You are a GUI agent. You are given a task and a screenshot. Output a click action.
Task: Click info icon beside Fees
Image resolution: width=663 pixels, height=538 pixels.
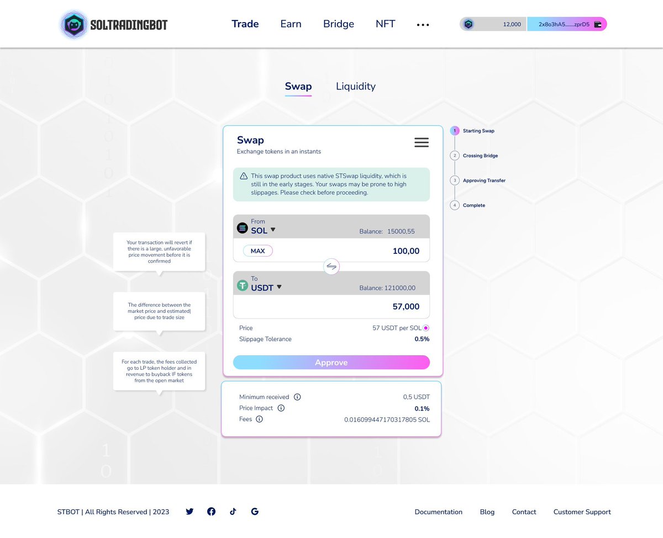[x=259, y=419]
